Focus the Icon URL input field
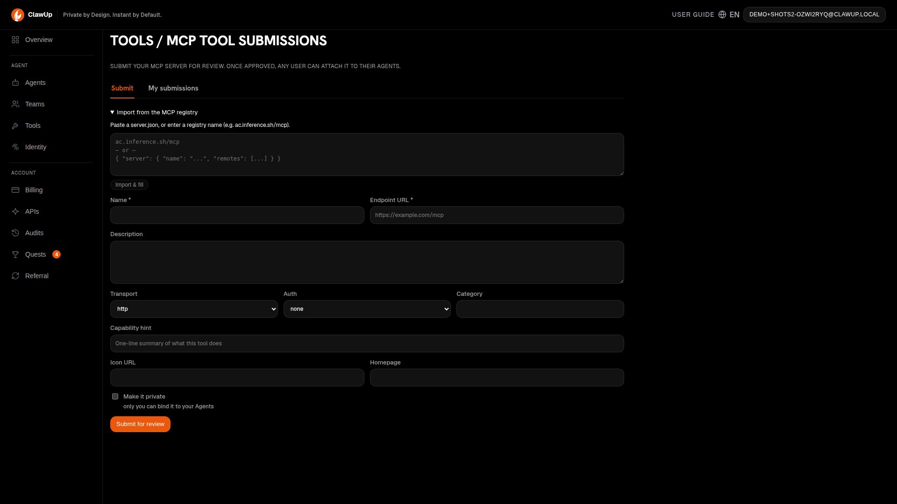This screenshot has height=504, width=897. click(x=237, y=378)
